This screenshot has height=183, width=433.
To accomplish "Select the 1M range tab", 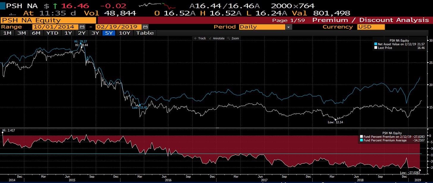I will click(7, 33).
